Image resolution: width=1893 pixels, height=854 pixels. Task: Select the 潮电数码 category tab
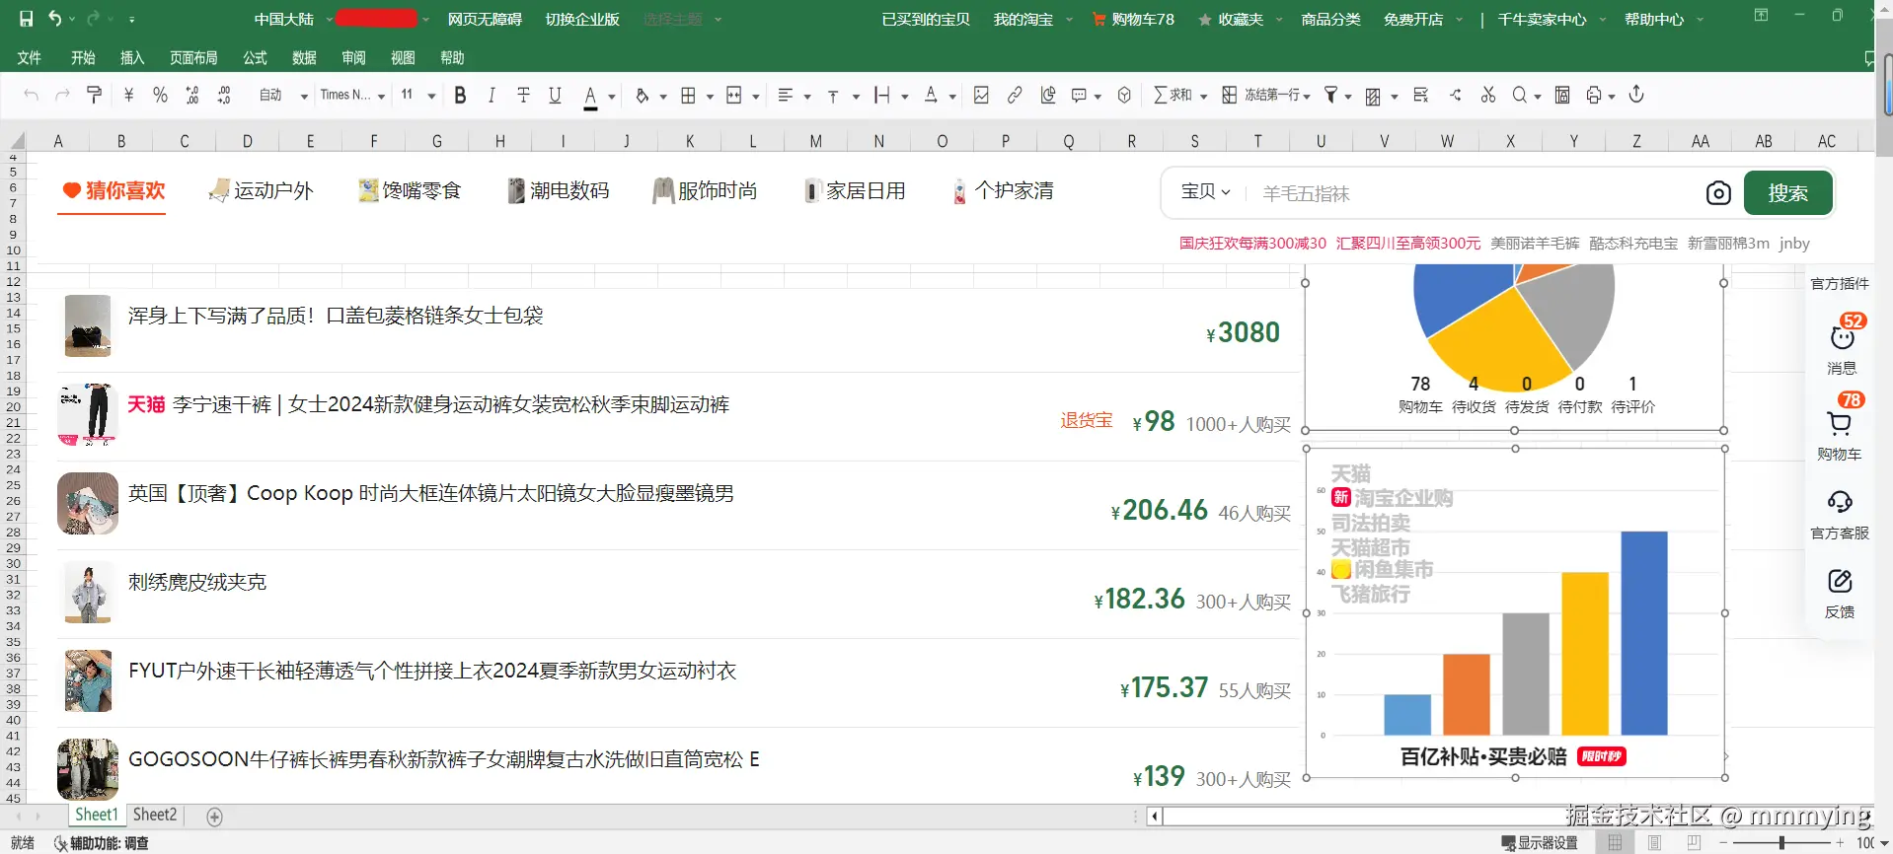point(559,190)
